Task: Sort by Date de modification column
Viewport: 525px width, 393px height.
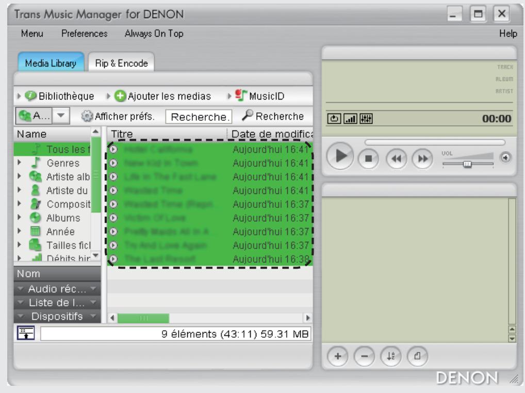Action: coord(271,134)
